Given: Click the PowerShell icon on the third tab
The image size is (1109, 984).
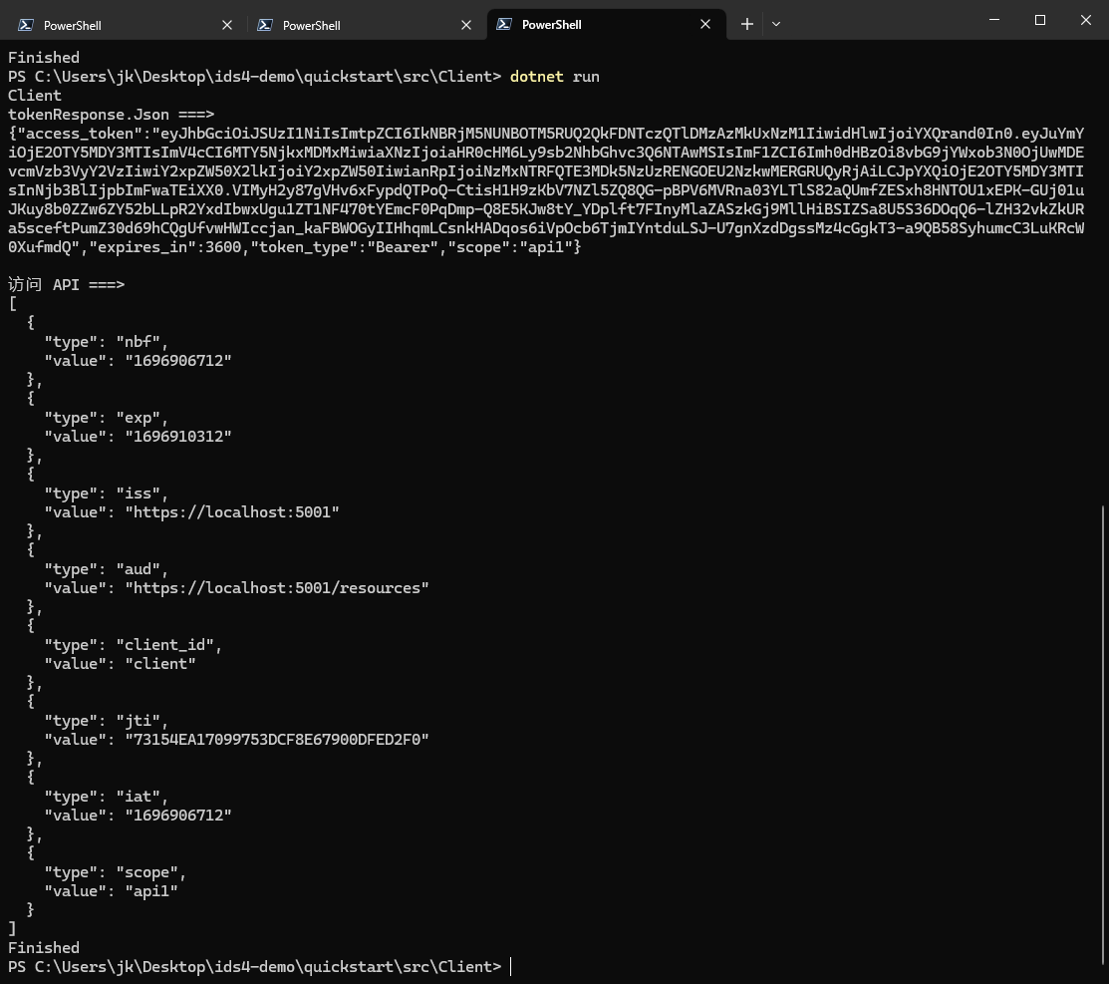Looking at the screenshot, I should 503,24.
